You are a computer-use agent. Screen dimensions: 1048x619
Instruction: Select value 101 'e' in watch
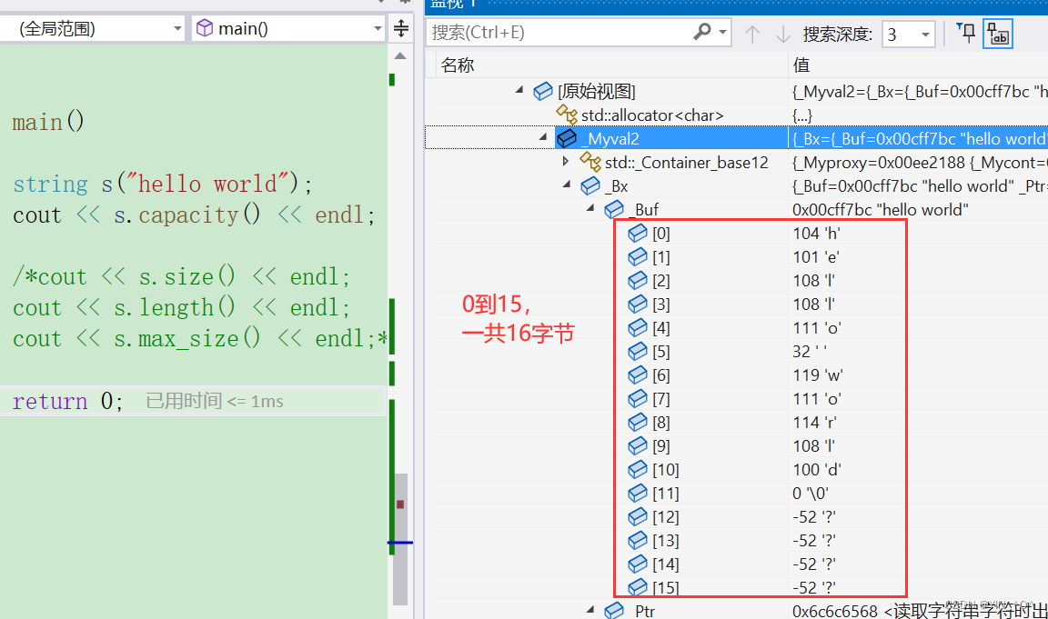point(815,257)
